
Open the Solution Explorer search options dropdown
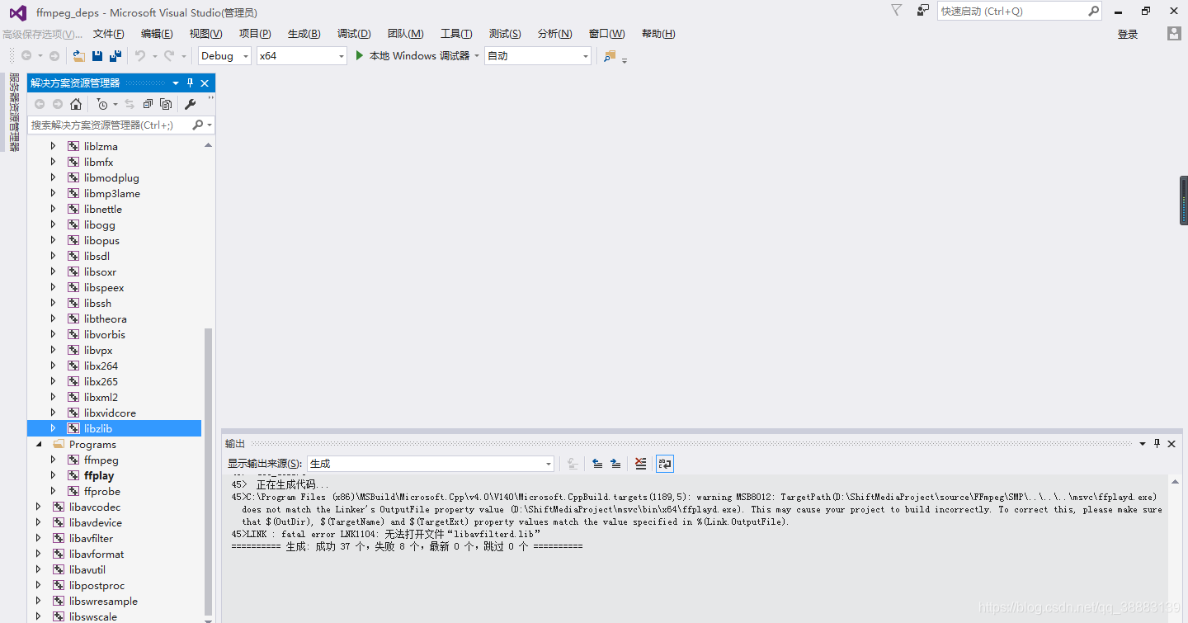point(210,125)
